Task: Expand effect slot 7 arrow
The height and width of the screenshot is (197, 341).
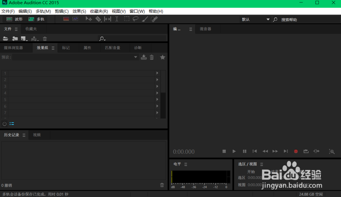Action: pos(157,113)
